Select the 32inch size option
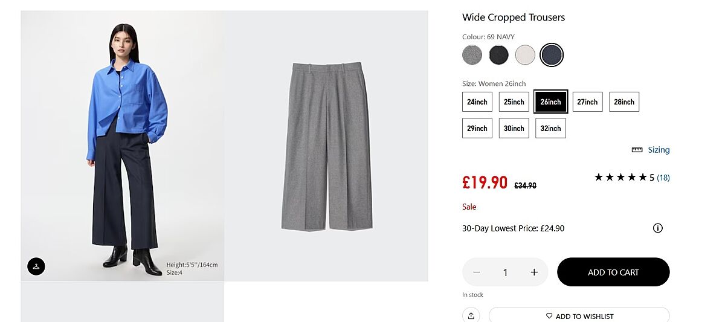 coord(550,128)
